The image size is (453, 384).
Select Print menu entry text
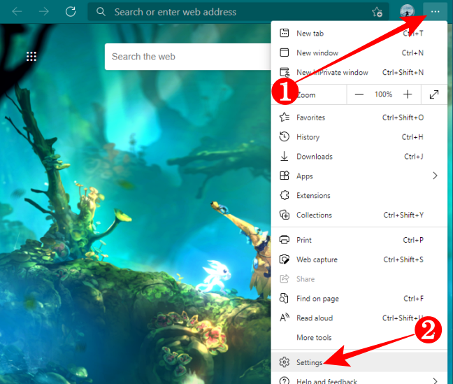point(304,240)
